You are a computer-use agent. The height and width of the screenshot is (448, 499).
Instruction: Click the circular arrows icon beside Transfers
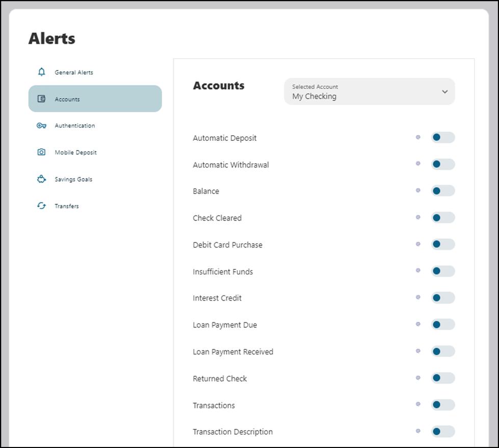(x=41, y=206)
